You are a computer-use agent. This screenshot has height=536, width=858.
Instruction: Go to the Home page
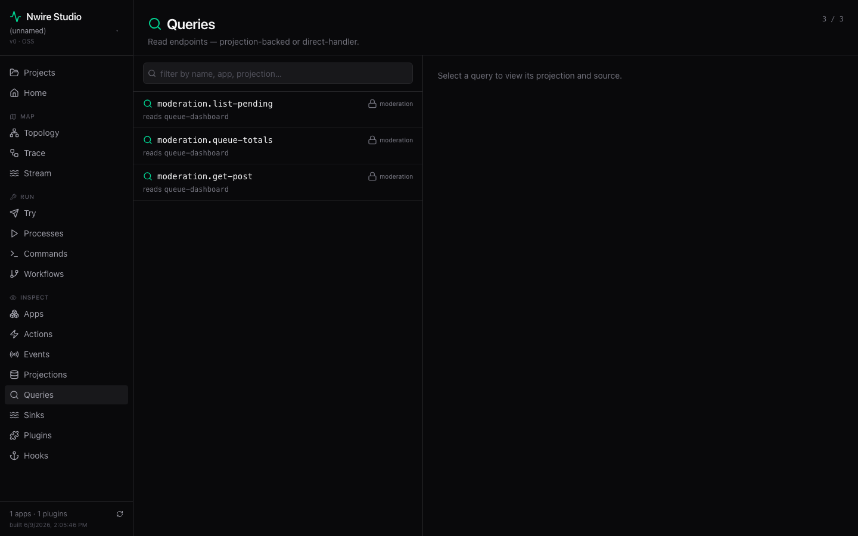click(x=66, y=93)
